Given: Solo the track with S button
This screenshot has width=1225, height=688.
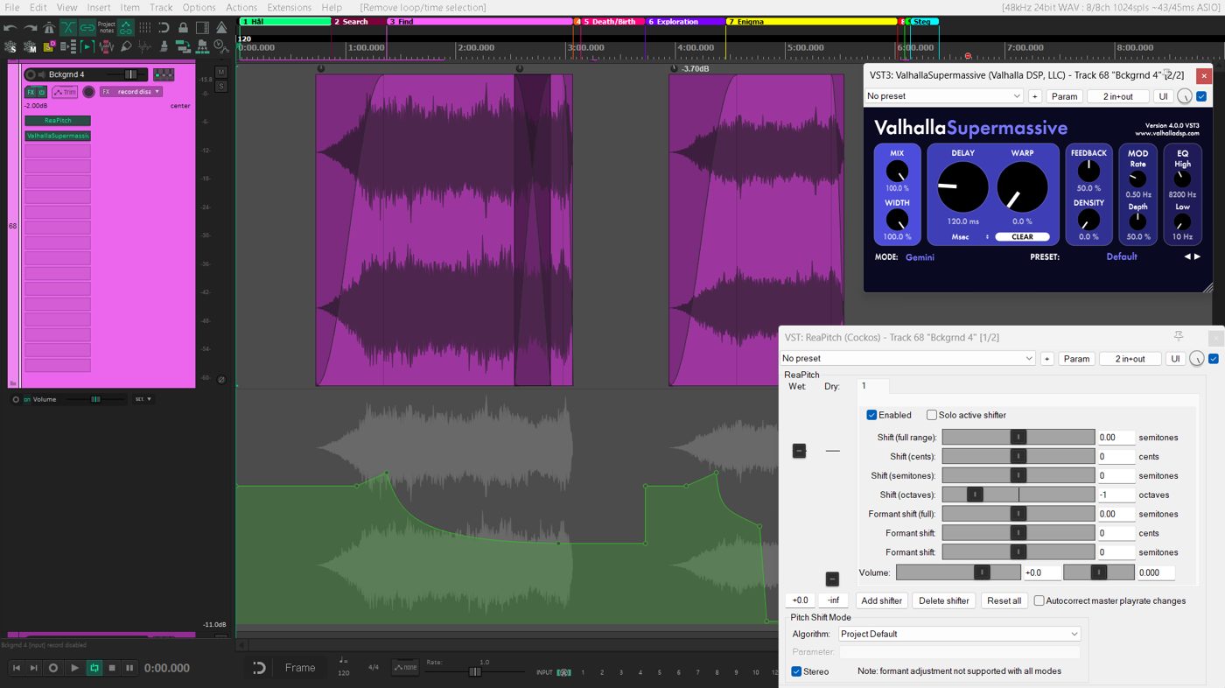Looking at the screenshot, I should pos(220,86).
